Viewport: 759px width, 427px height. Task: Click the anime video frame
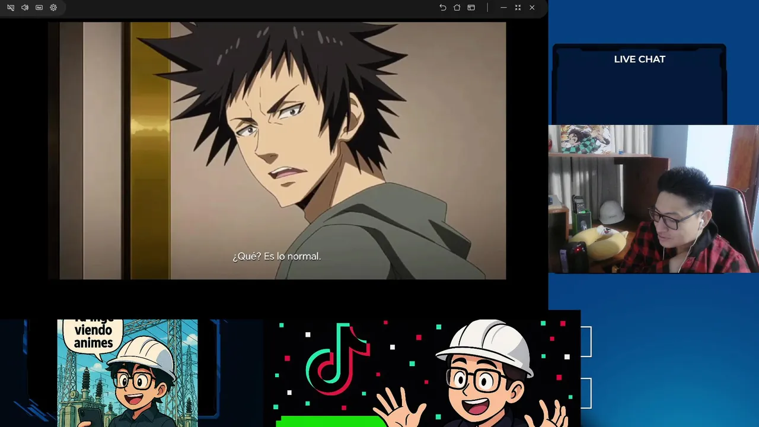277,151
